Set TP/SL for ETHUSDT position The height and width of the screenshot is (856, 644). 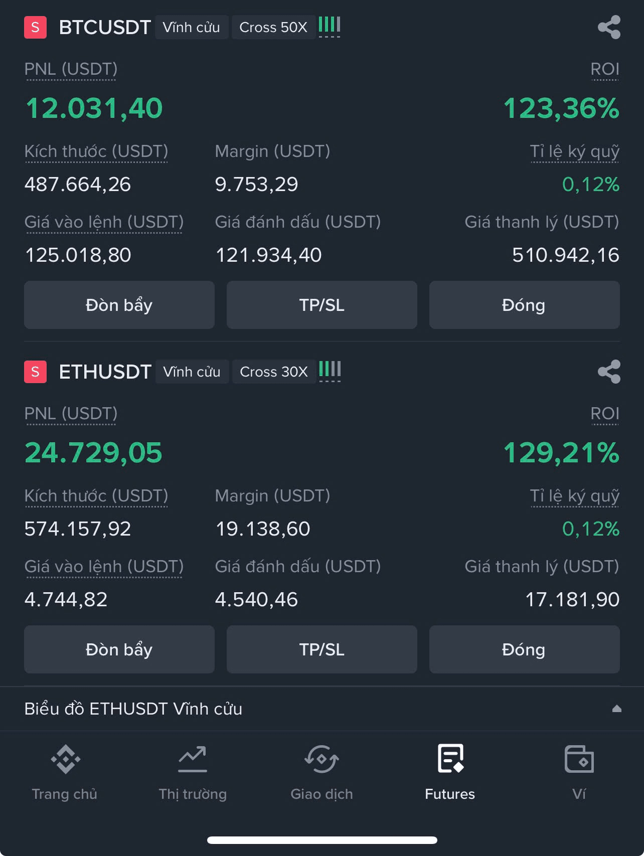point(322,649)
